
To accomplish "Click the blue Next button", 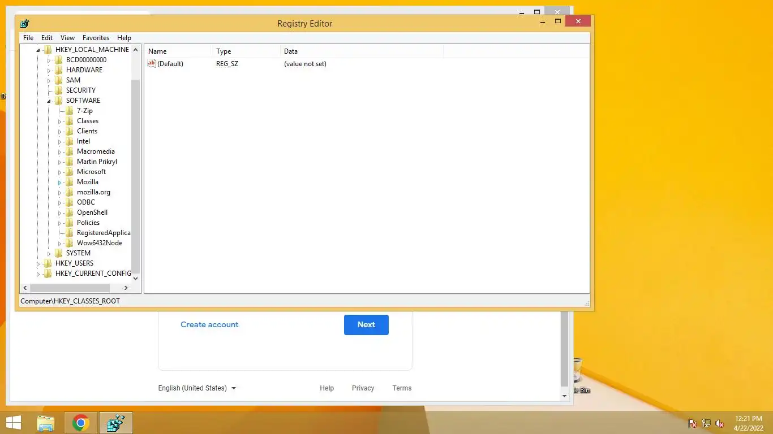I will [x=366, y=325].
